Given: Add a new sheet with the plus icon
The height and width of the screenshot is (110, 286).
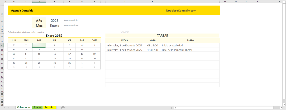Looking at the screenshot, I should coord(63,108).
